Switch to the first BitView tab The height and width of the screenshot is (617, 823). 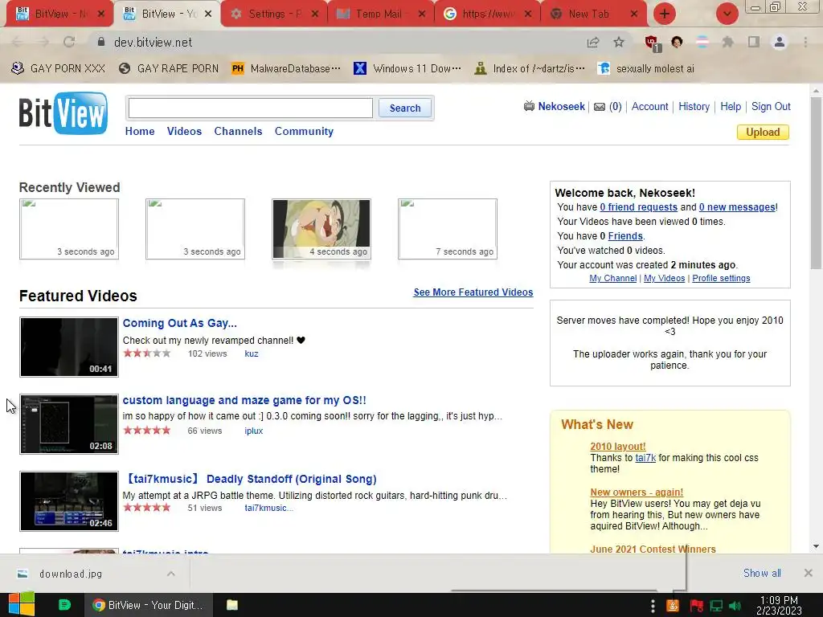pyautogui.click(x=59, y=14)
